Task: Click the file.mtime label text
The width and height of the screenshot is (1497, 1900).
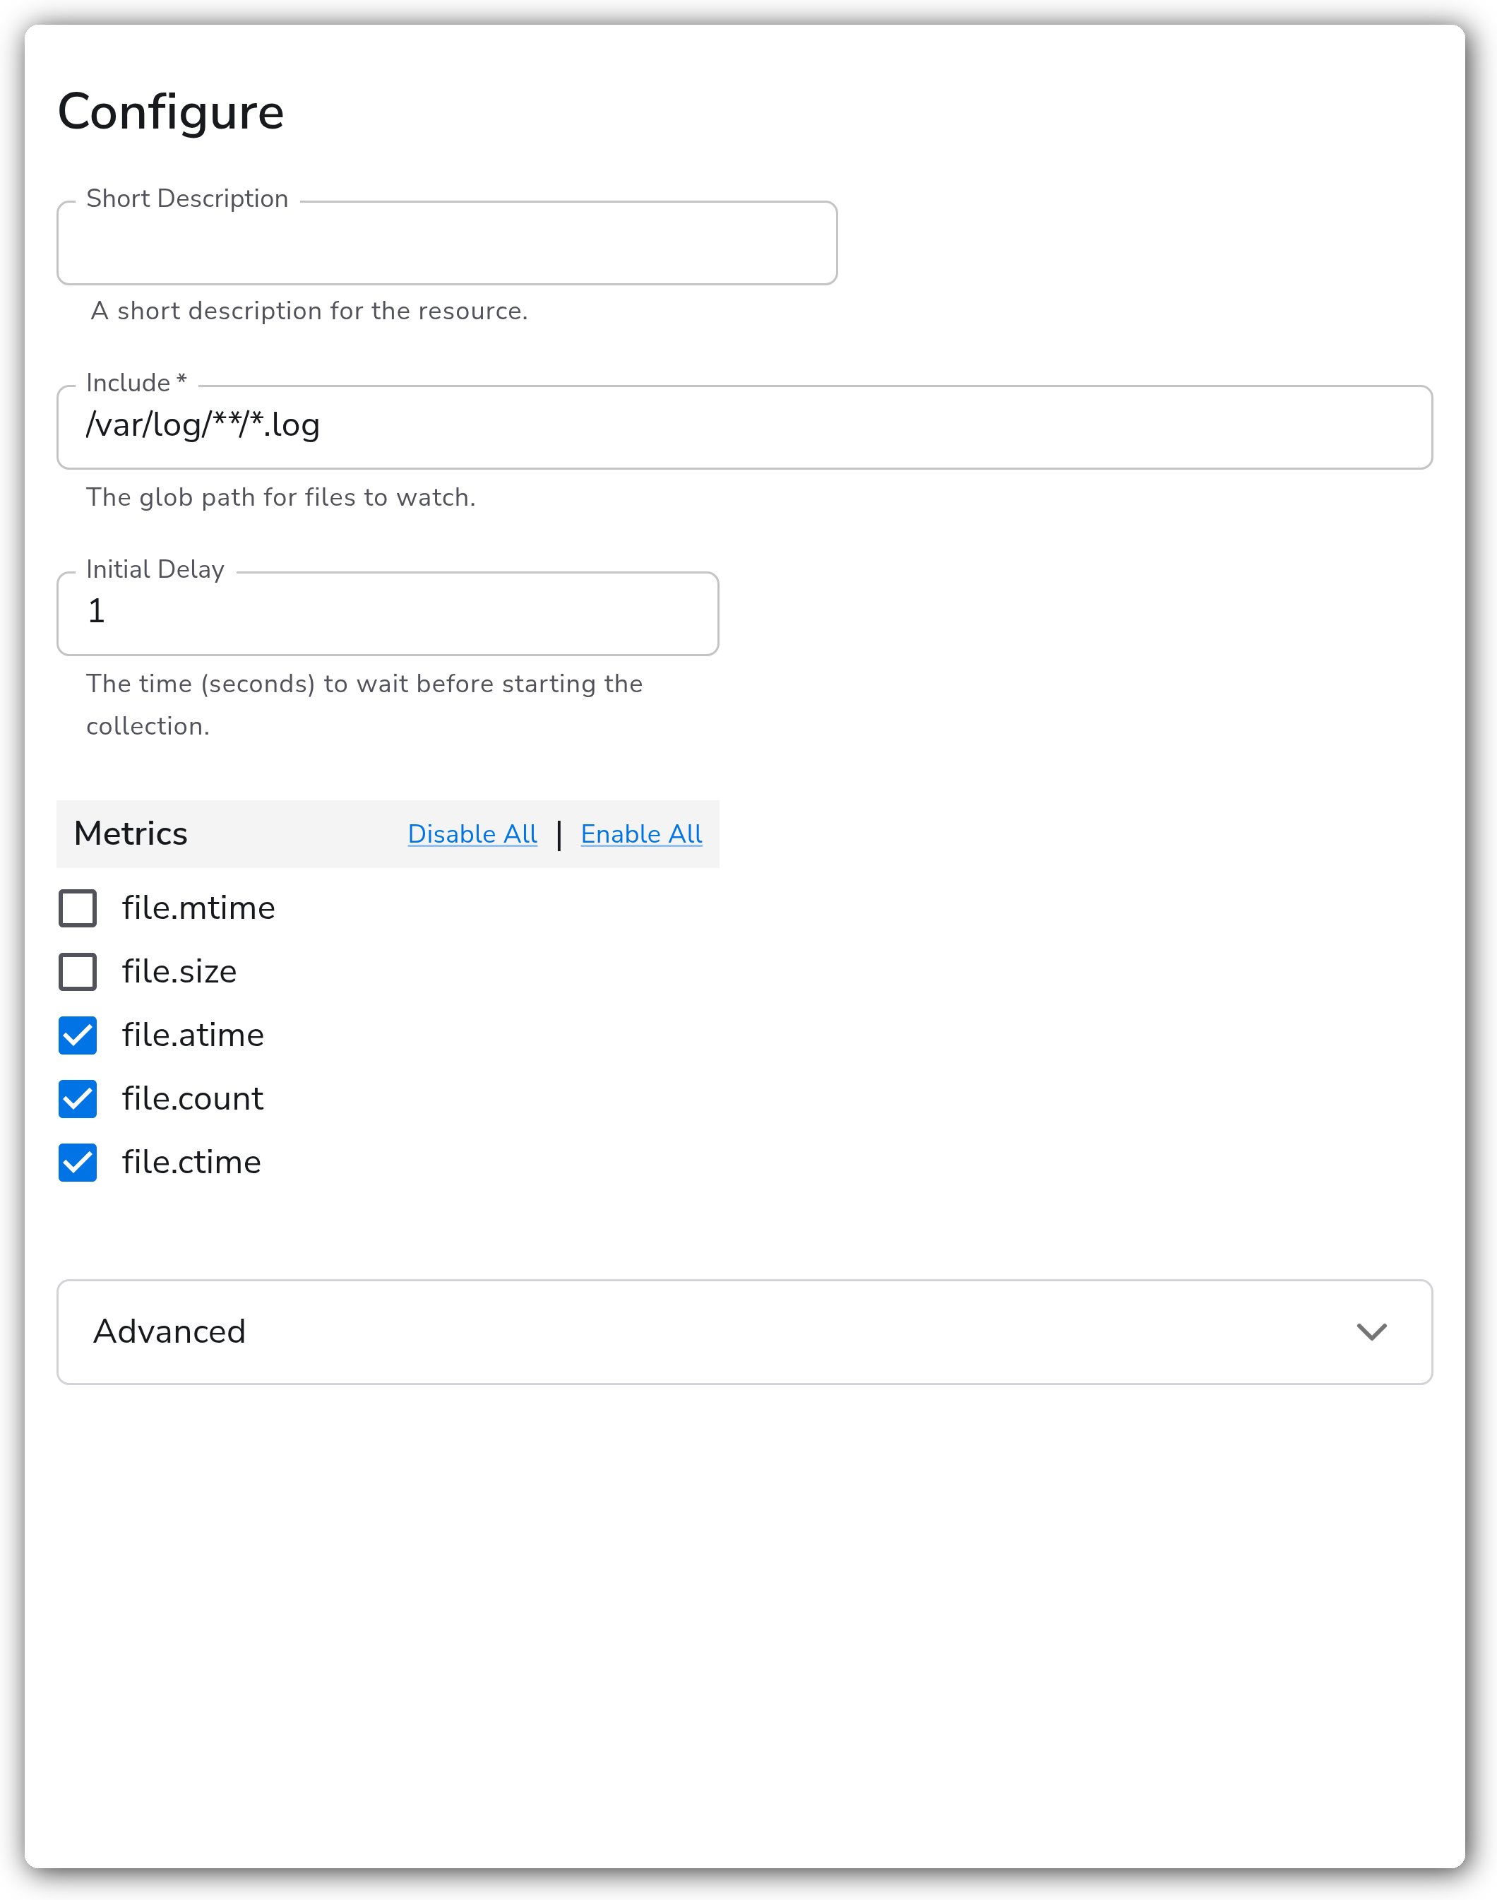Action: click(198, 908)
